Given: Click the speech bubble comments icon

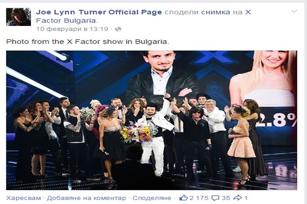Looking at the screenshot, I should click(215, 198).
